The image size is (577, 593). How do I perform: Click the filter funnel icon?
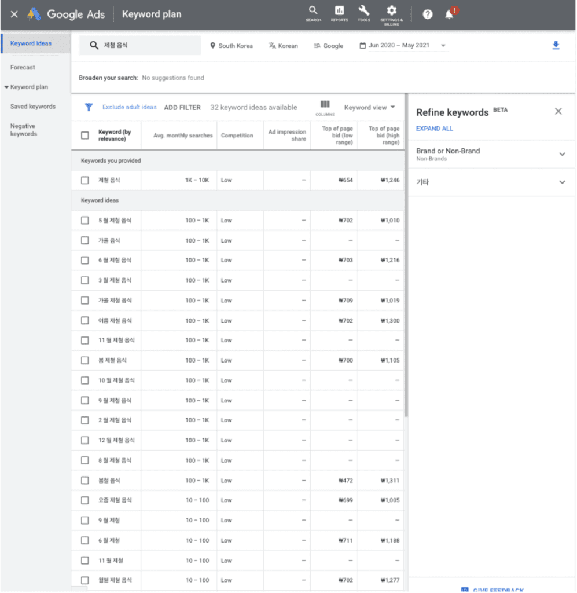click(x=89, y=107)
